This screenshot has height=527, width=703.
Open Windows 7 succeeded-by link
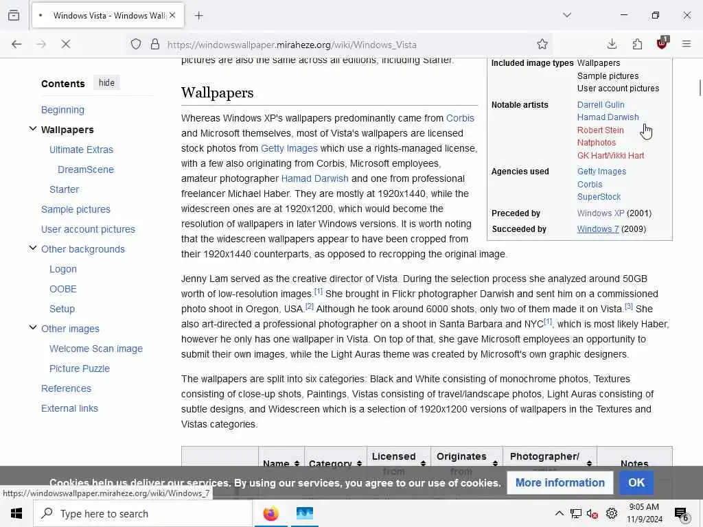click(598, 229)
